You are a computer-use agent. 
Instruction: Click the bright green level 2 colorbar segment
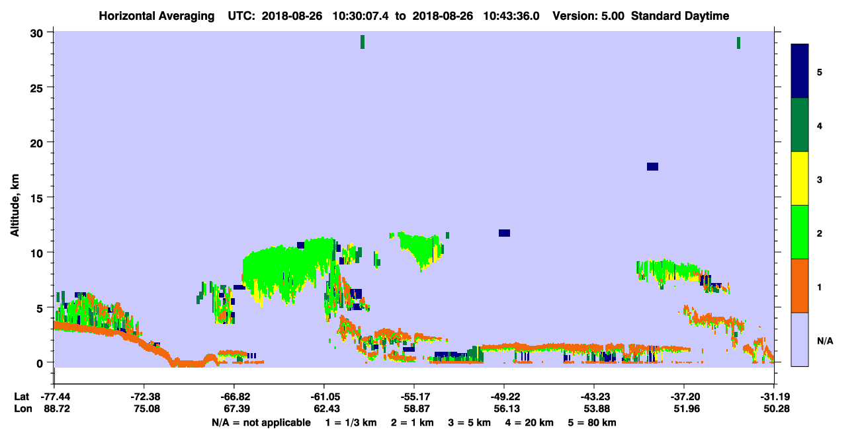pyautogui.click(x=800, y=232)
